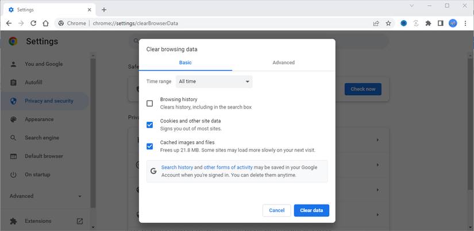This screenshot has height=231, width=474.
Task: Open a new tab with plus icon
Action: pos(104,10)
